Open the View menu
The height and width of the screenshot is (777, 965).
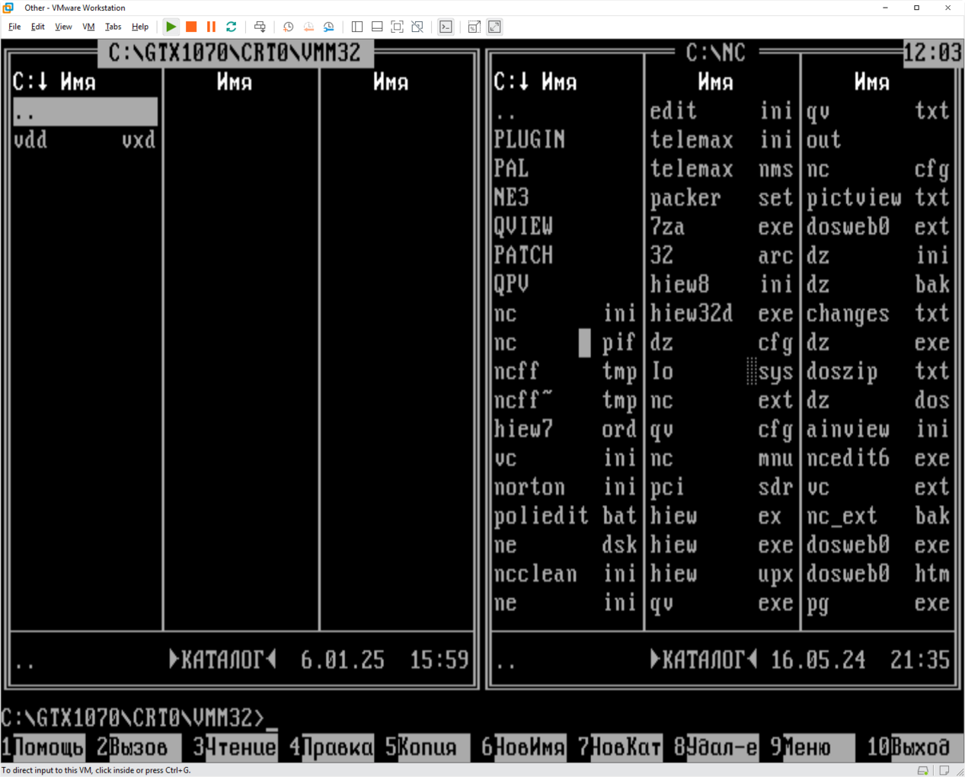tap(63, 27)
